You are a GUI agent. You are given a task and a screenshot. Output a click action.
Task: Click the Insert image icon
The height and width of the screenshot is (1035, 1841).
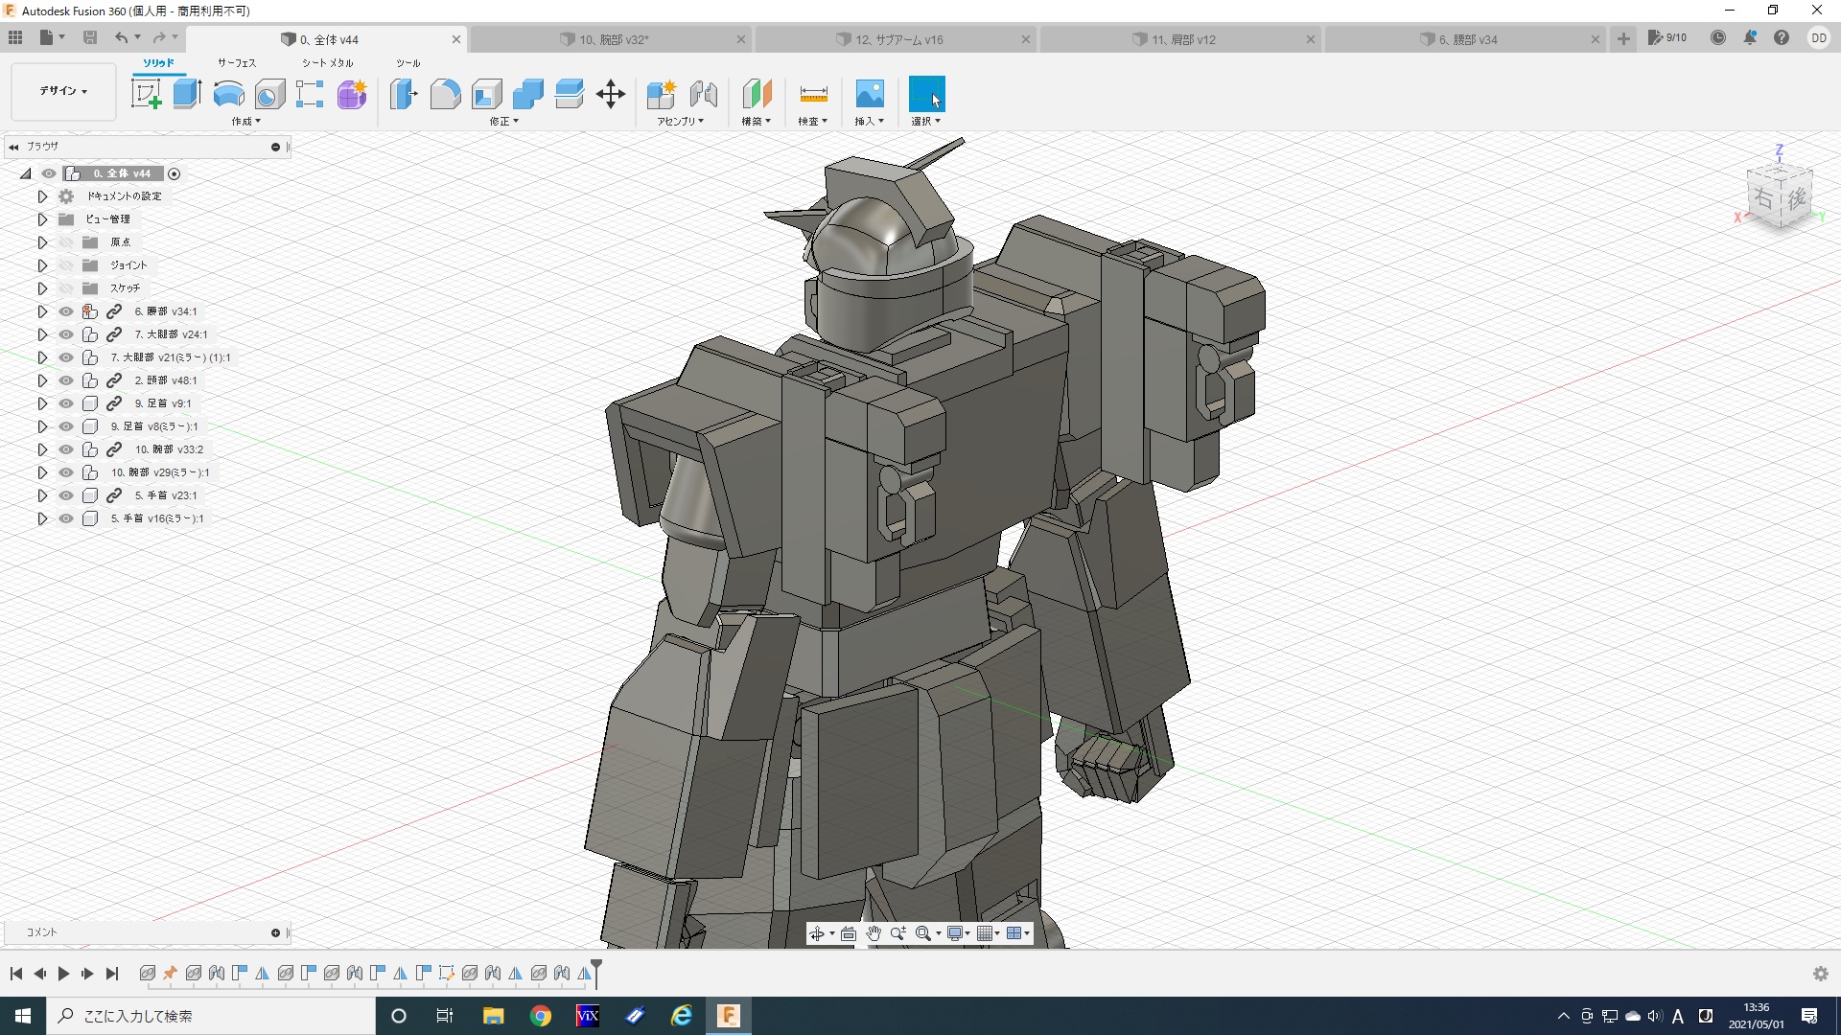click(x=869, y=94)
